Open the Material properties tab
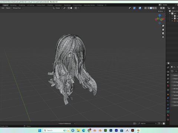The height and width of the screenshot is (133, 178). 168,115
